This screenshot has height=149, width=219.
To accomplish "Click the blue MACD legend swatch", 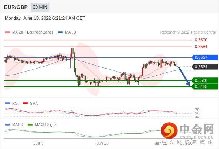I will [7, 125].
